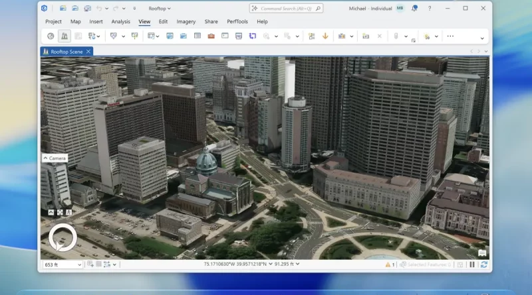The height and width of the screenshot is (295, 532).
Task: Click the refresh map icon in status bar
Action: 484,265
